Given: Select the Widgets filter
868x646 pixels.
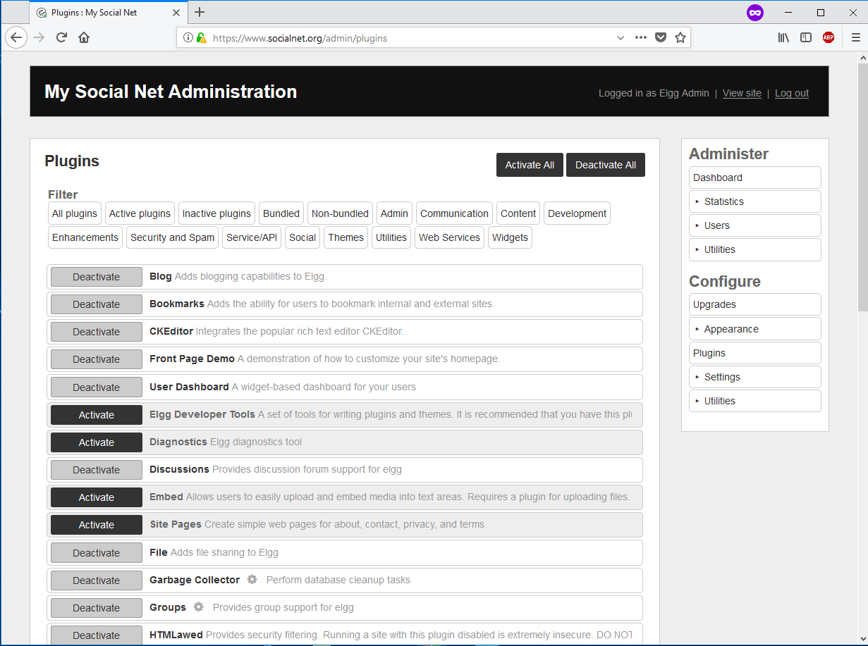Looking at the screenshot, I should tap(510, 237).
